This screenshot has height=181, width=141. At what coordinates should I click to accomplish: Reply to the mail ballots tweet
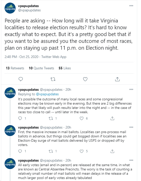[20, 151]
